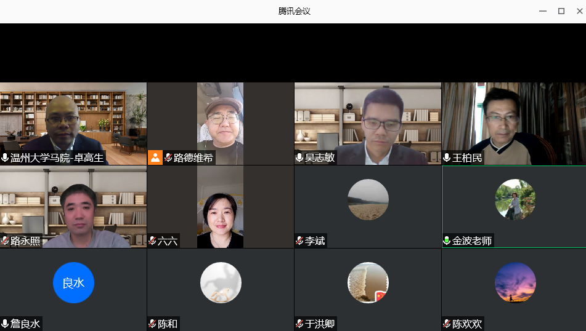
Task: Click muted microphone icon beside 六六
Action: (x=152, y=241)
